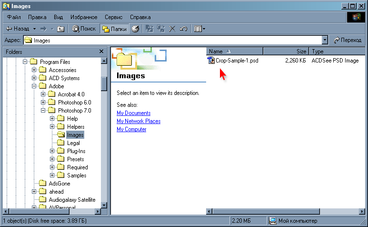The height and width of the screenshot is (227, 368).
Task: Open the Файл menu
Action: click(14, 17)
